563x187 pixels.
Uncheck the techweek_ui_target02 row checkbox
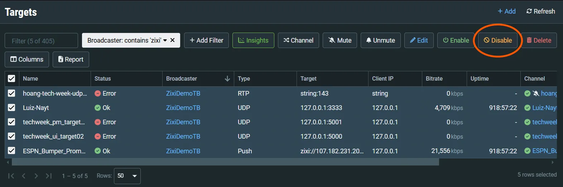pos(11,136)
